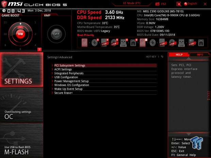This screenshot has height=158, width=211.
Task: Set Game Boost dial to level 4
Action: [35, 45]
